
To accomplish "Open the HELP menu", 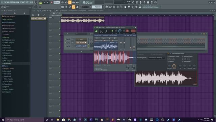I will point(31,2).
